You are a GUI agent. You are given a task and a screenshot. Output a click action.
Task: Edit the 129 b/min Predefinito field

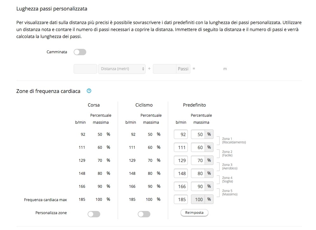pos(181,160)
